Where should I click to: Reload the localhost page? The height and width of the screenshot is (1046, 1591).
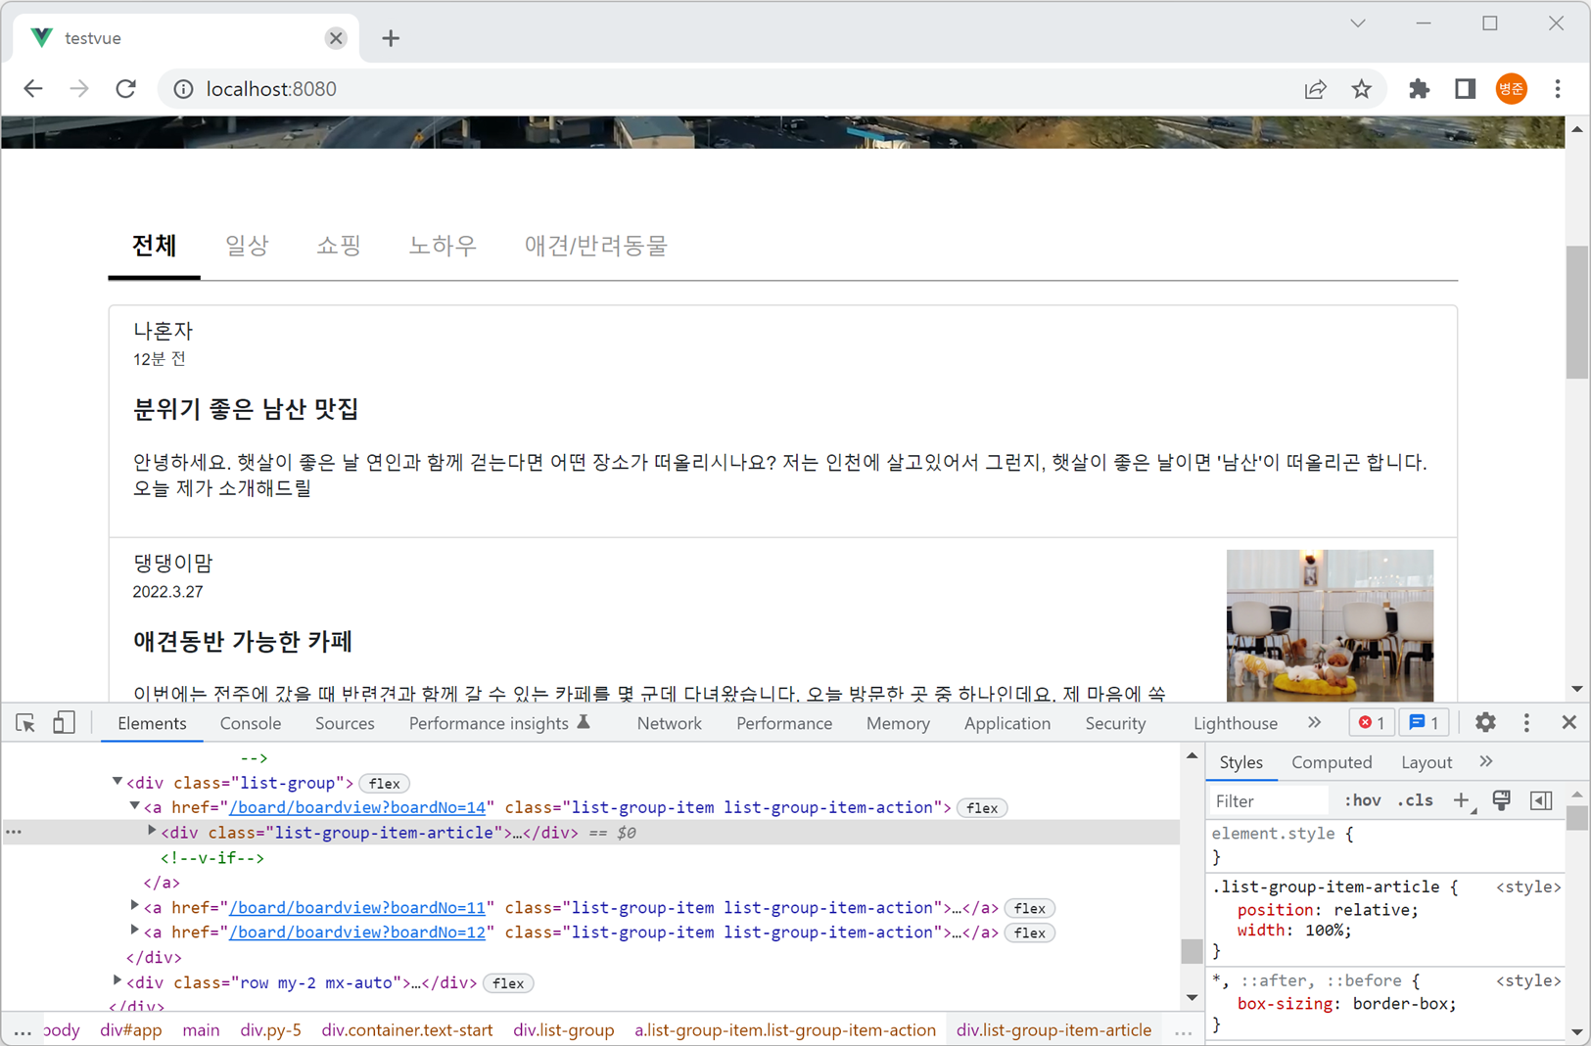(x=125, y=89)
